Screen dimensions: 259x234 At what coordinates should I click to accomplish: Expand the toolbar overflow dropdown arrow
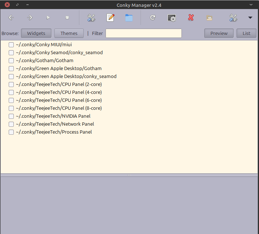point(250,18)
